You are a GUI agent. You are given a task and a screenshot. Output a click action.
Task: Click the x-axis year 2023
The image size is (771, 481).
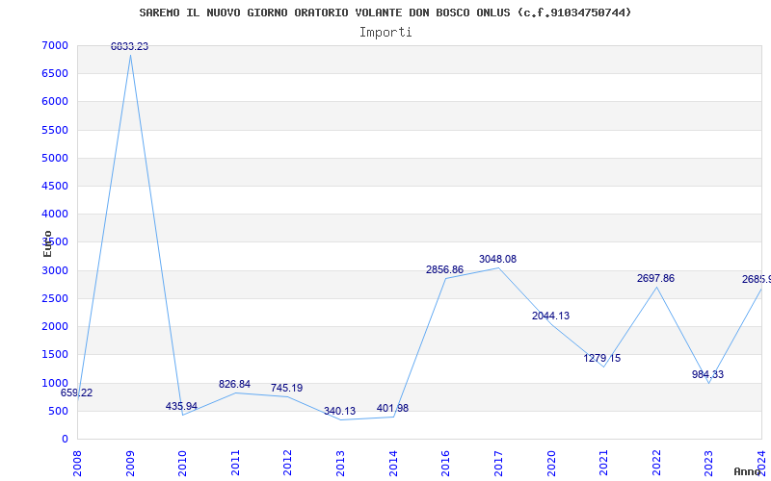point(708,464)
